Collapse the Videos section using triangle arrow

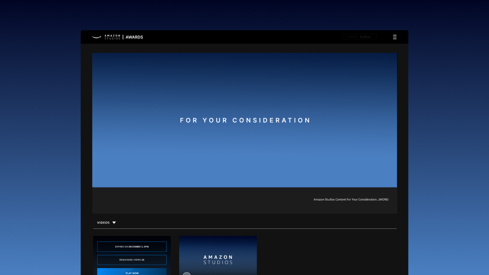click(x=114, y=223)
